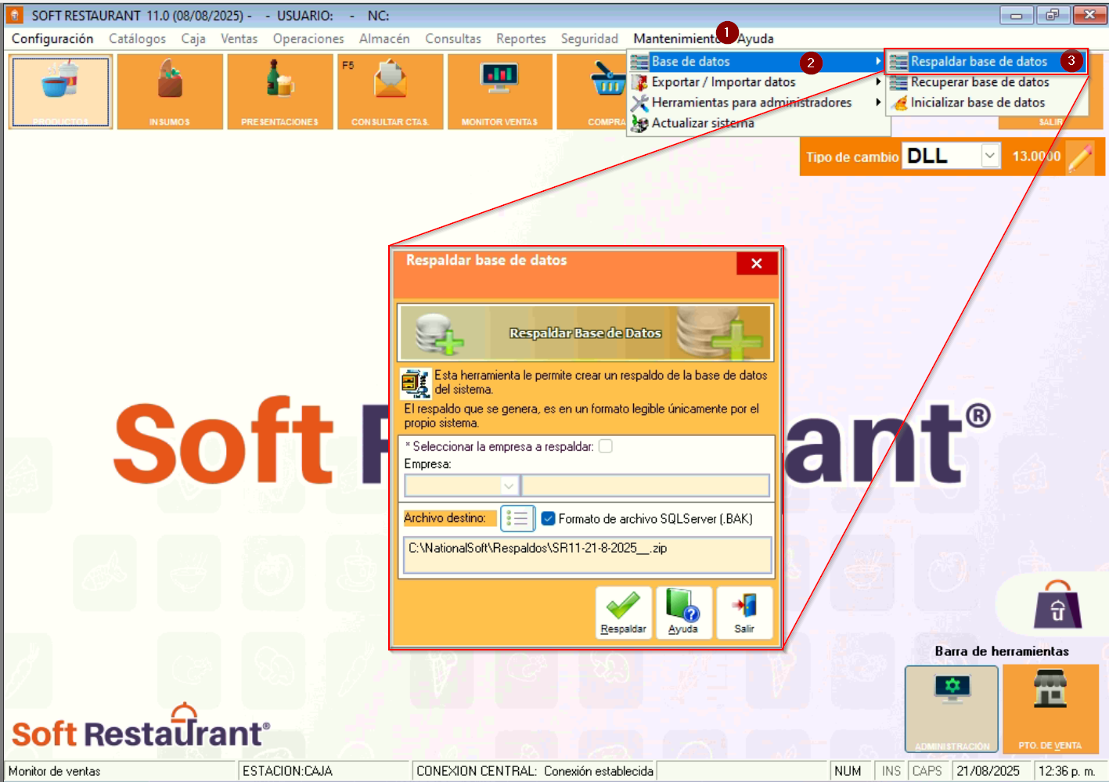The width and height of the screenshot is (1109, 782).
Task: Click ESTACION:CAJA in status bar
Action: point(287,771)
